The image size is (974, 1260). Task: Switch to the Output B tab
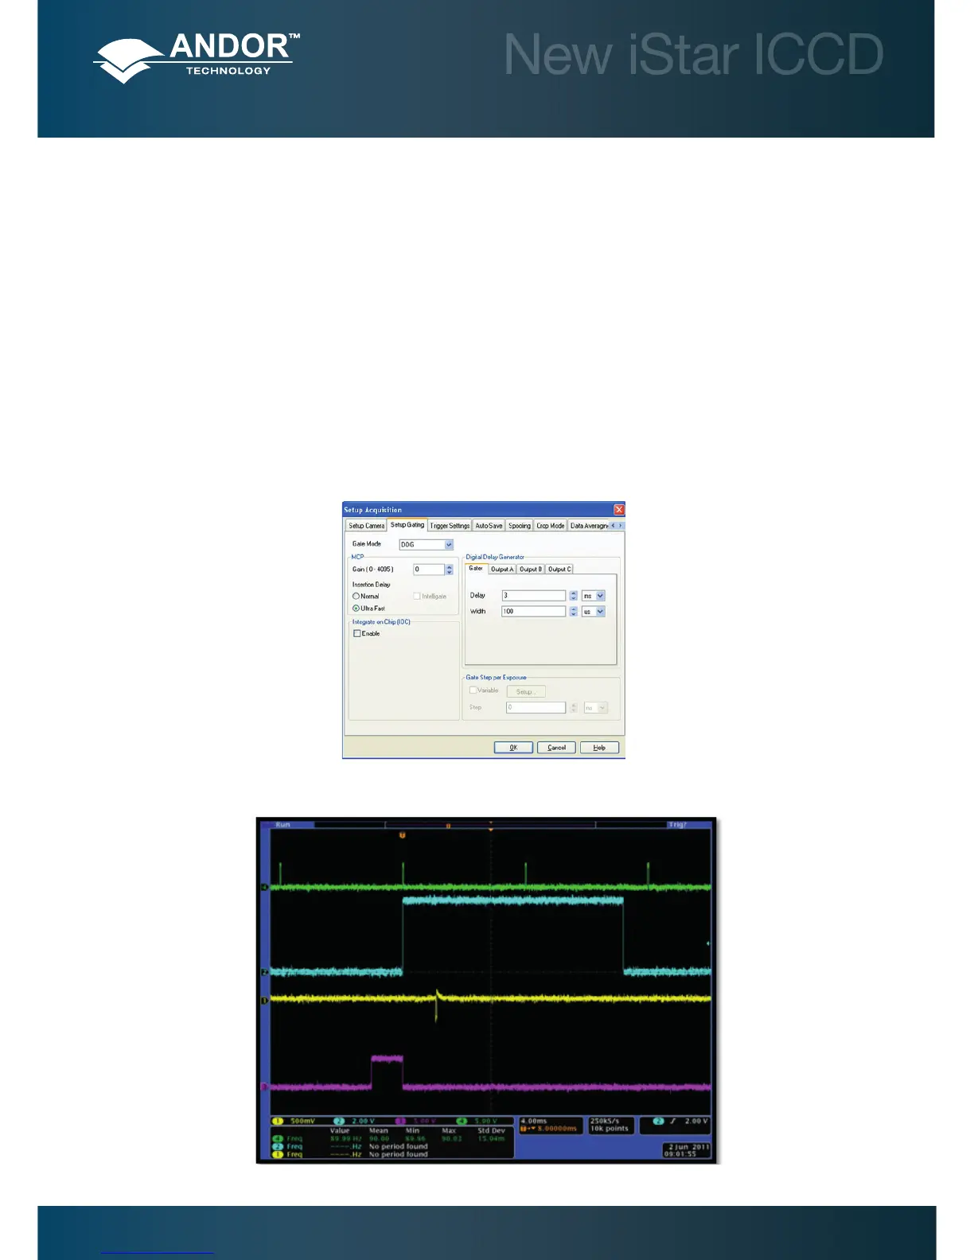(531, 570)
